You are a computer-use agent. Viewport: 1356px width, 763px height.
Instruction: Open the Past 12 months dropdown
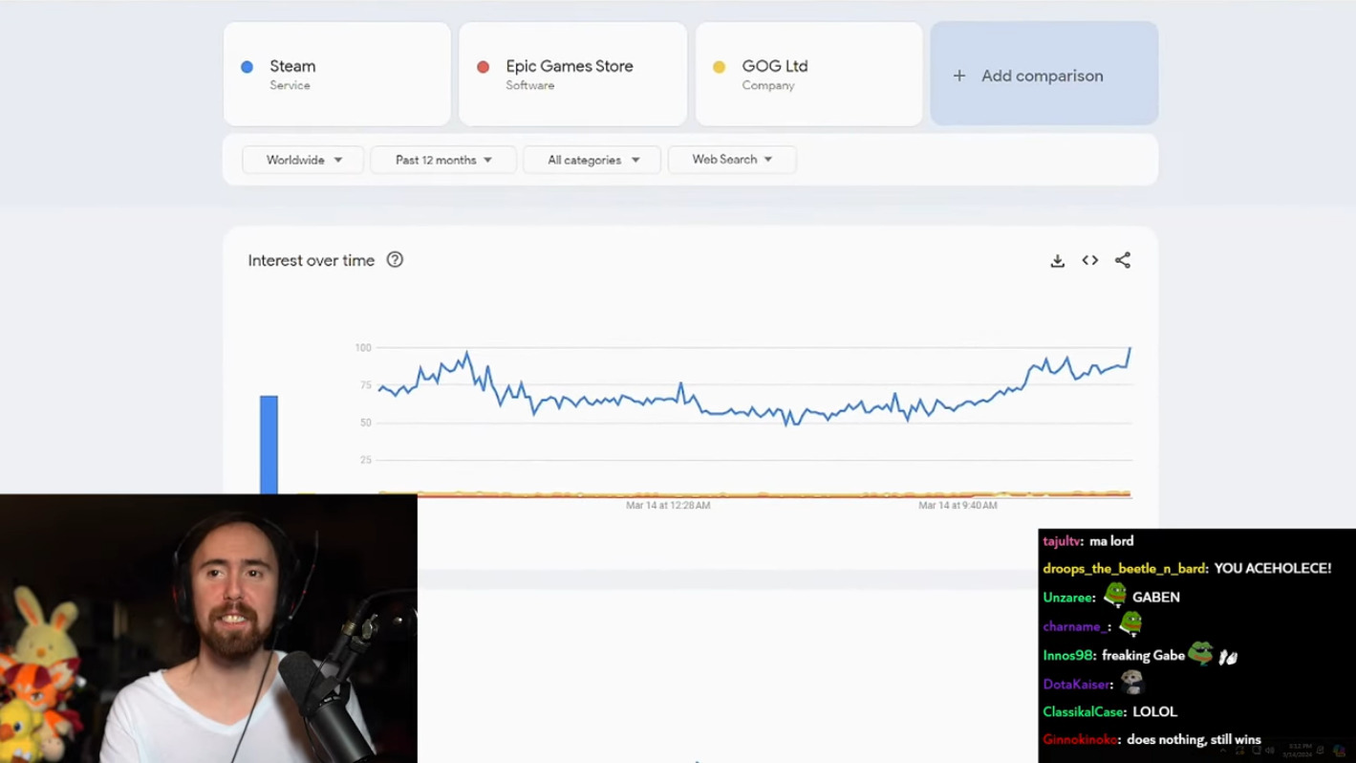click(x=443, y=160)
